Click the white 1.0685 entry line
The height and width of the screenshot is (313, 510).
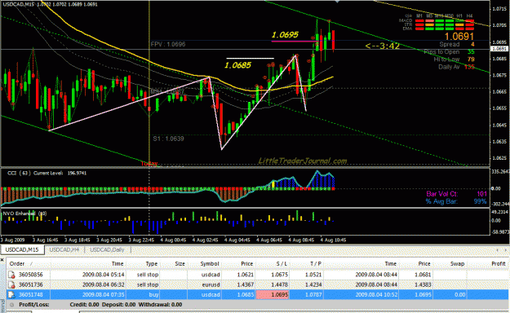[x=250, y=58]
